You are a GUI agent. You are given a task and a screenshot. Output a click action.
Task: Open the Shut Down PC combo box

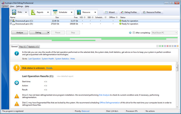(x=164, y=33)
